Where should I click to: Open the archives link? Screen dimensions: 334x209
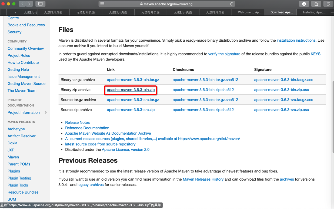point(287,179)
